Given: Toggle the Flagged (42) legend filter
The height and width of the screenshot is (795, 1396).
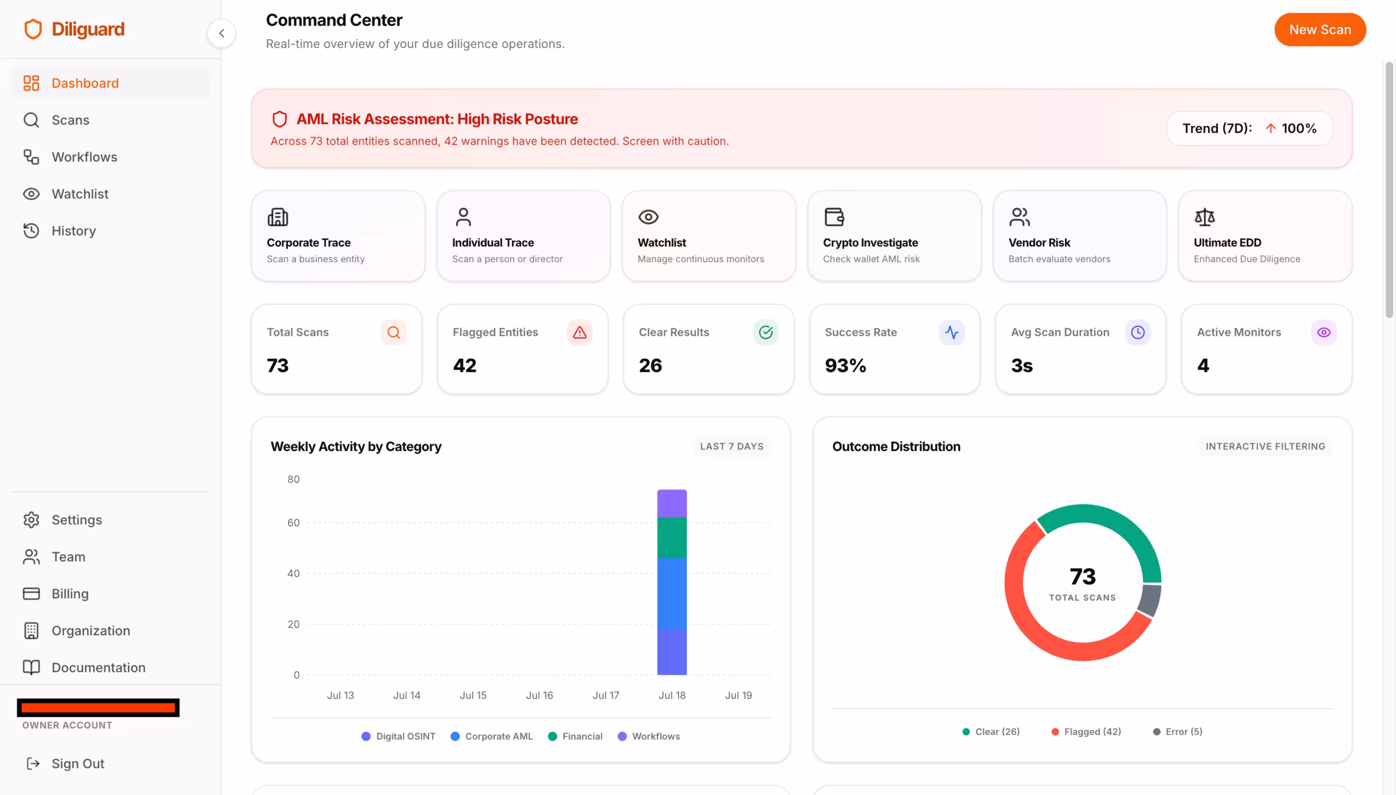Looking at the screenshot, I should tap(1086, 731).
